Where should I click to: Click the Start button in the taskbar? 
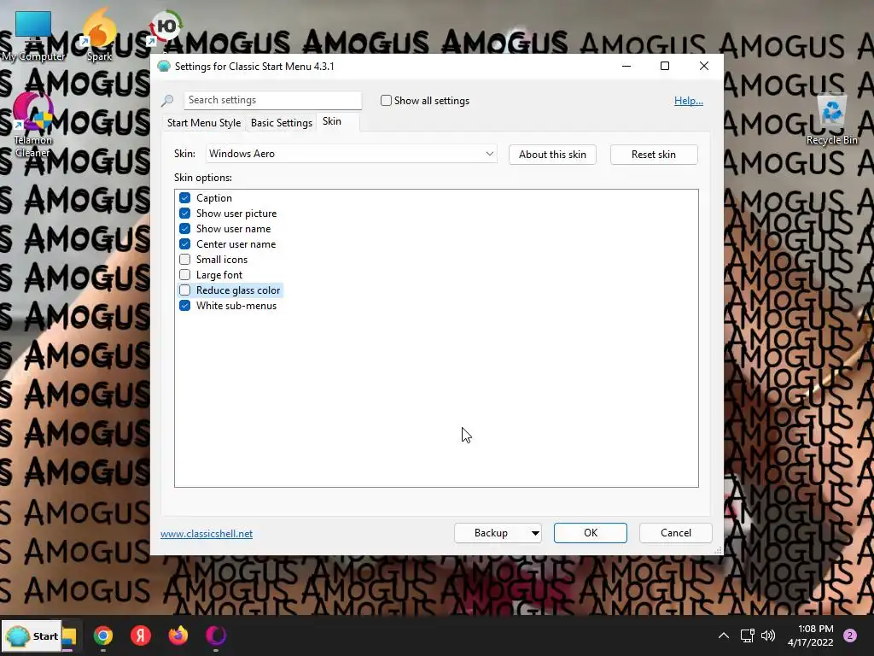tap(32, 635)
